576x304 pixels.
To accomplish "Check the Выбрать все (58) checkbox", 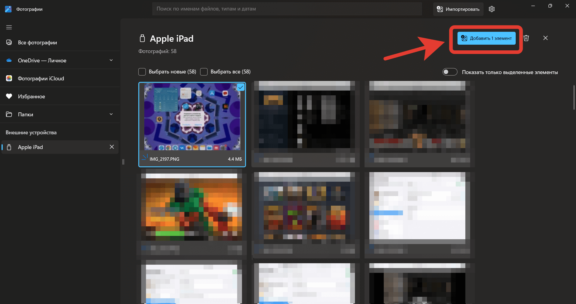I will pyautogui.click(x=204, y=72).
